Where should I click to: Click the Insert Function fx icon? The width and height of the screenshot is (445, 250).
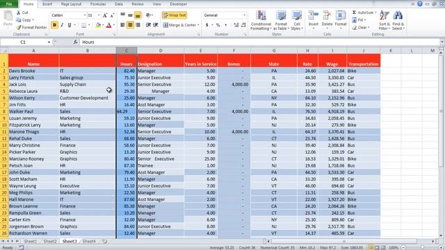tap(76, 42)
